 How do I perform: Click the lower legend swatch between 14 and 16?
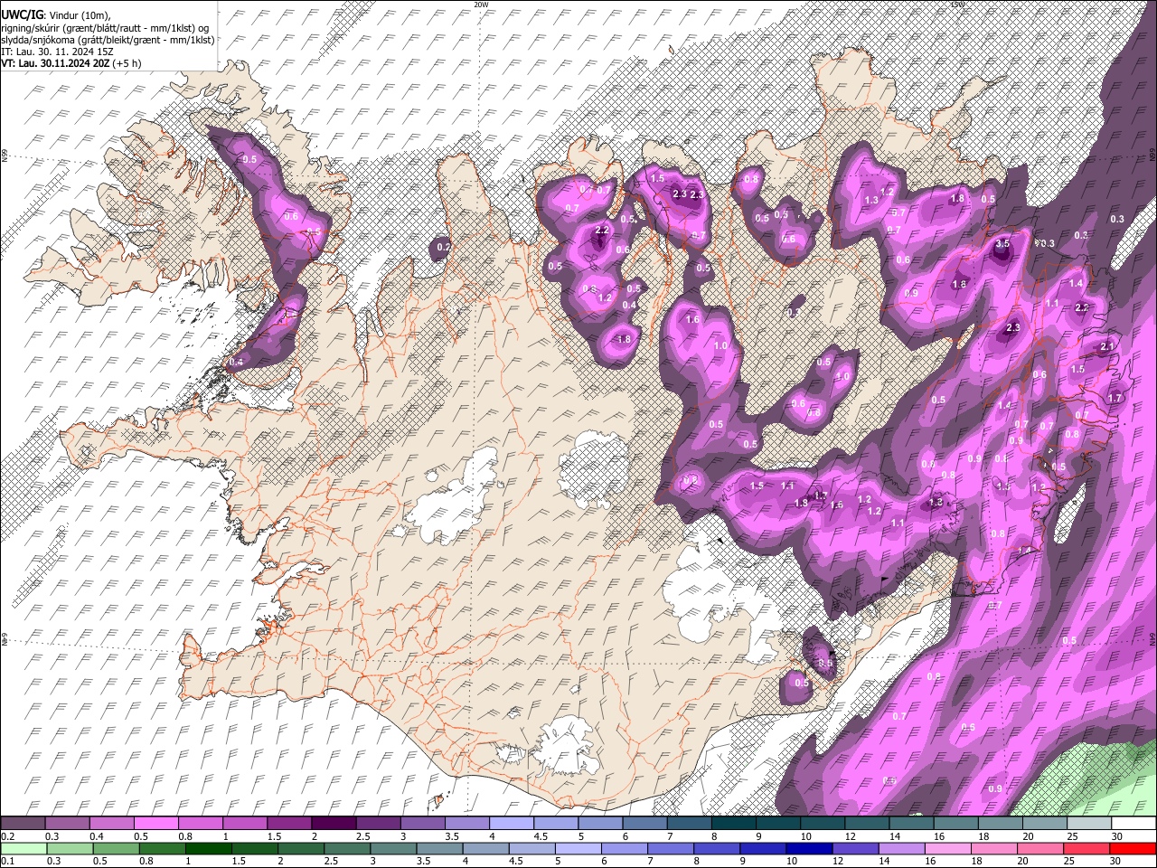click(x=901, y=848)
